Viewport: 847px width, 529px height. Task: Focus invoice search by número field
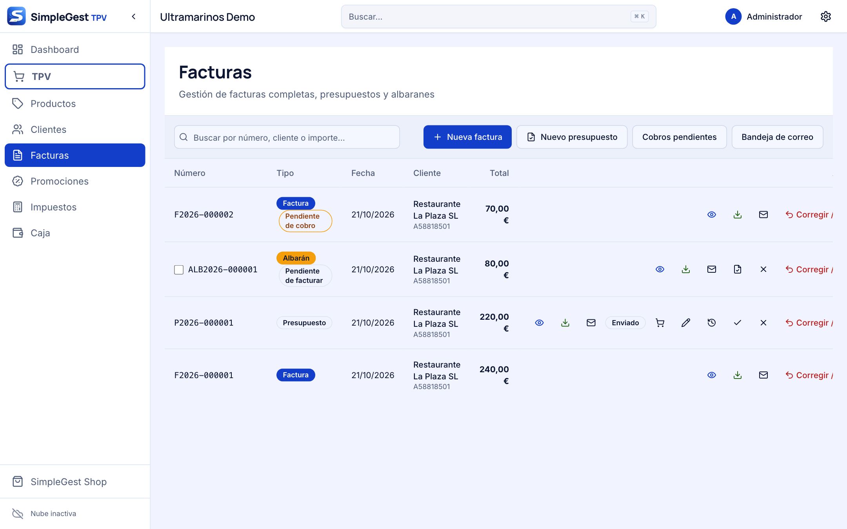(x=287, y=137)
